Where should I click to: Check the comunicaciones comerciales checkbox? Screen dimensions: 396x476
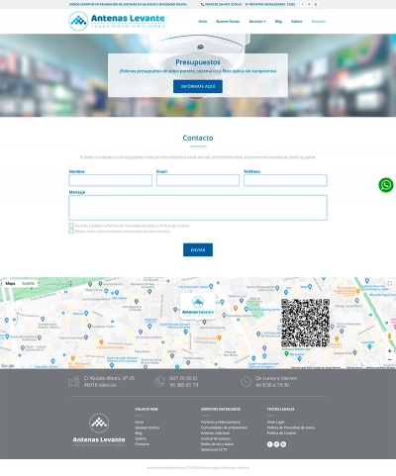[x=71, y=232]
